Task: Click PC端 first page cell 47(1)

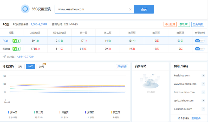Action: click(x=83, y=41)
